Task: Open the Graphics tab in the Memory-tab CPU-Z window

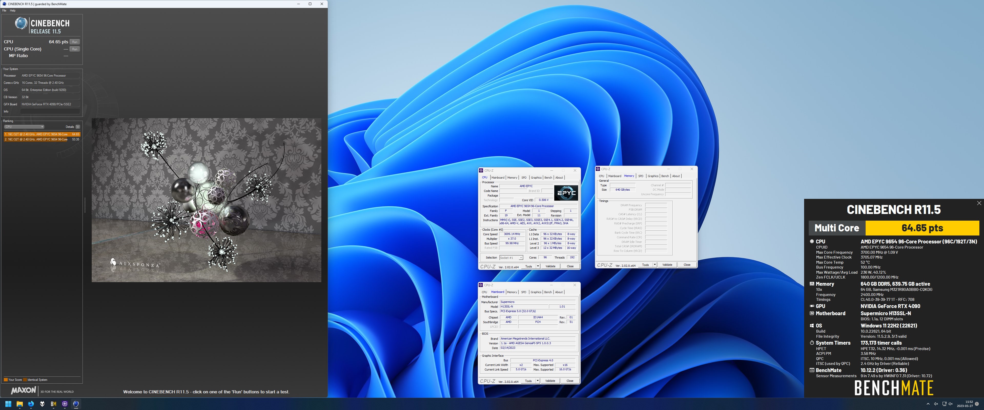Action: [653, 176]
